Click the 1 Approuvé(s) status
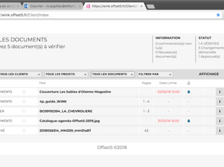The width and height of the screenshot is (224, 167). tap(209, 56)
